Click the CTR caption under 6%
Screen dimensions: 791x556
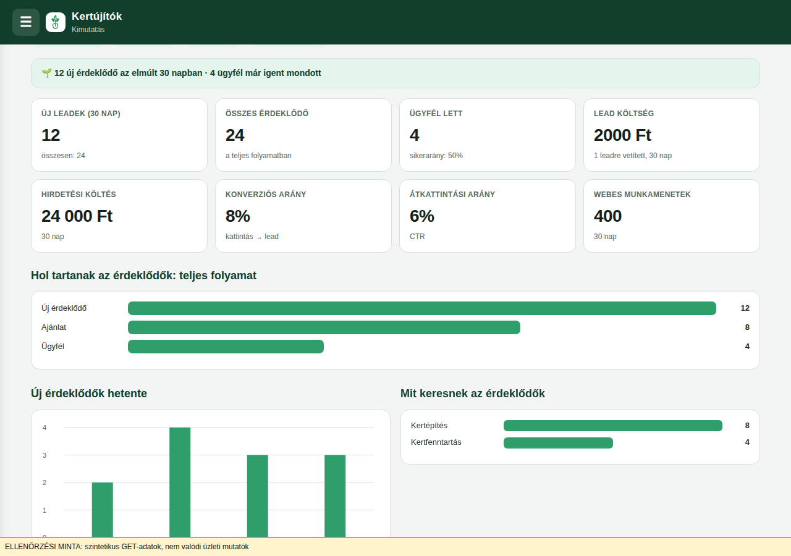[417, 237]
